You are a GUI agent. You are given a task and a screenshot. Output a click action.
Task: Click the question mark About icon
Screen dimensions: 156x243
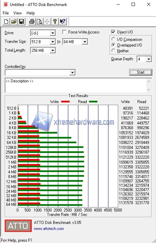pos(55,21)
